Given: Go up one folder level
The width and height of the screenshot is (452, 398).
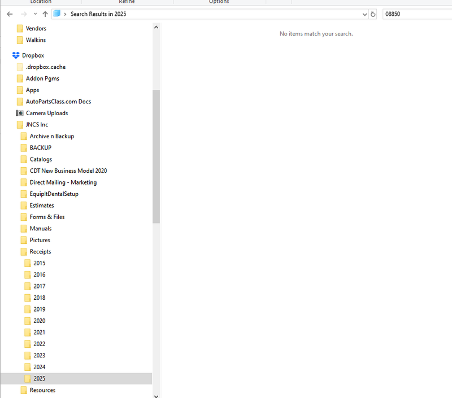Looking at the screenshot, I should click(x=45, y=14).
